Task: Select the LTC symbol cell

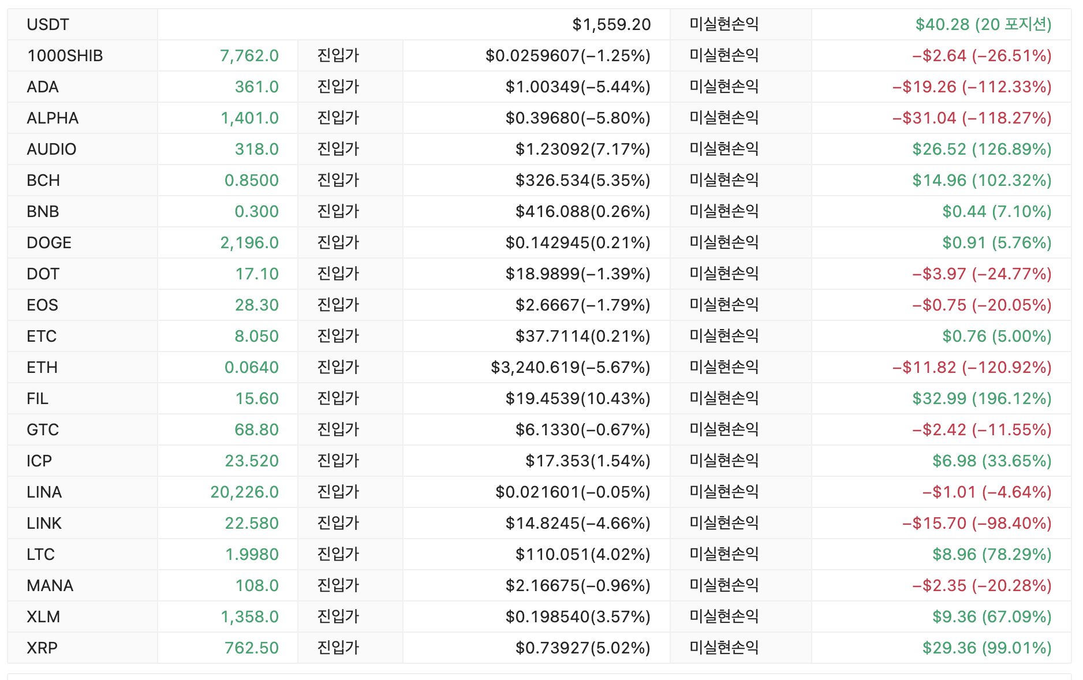Action: [x=83, y=554]
